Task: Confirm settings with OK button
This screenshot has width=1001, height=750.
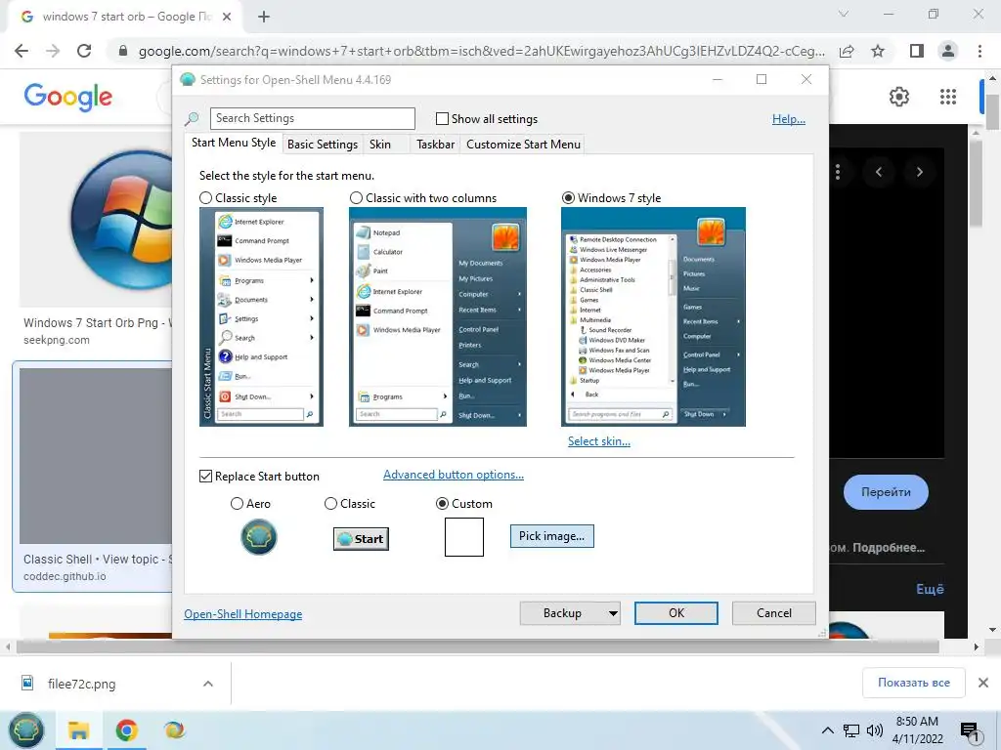Action: pyautogui.click(x=676, y=613)
